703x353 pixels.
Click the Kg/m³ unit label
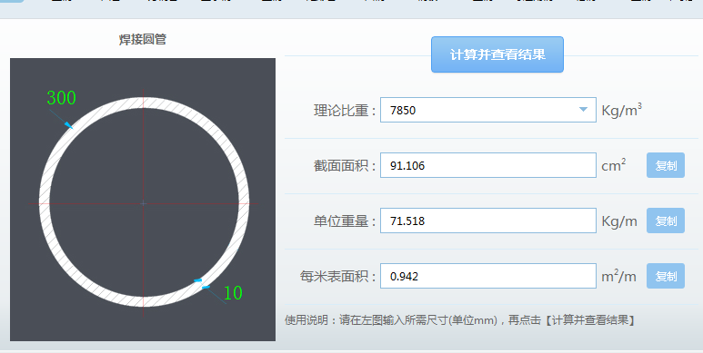(x=621, y=110)
